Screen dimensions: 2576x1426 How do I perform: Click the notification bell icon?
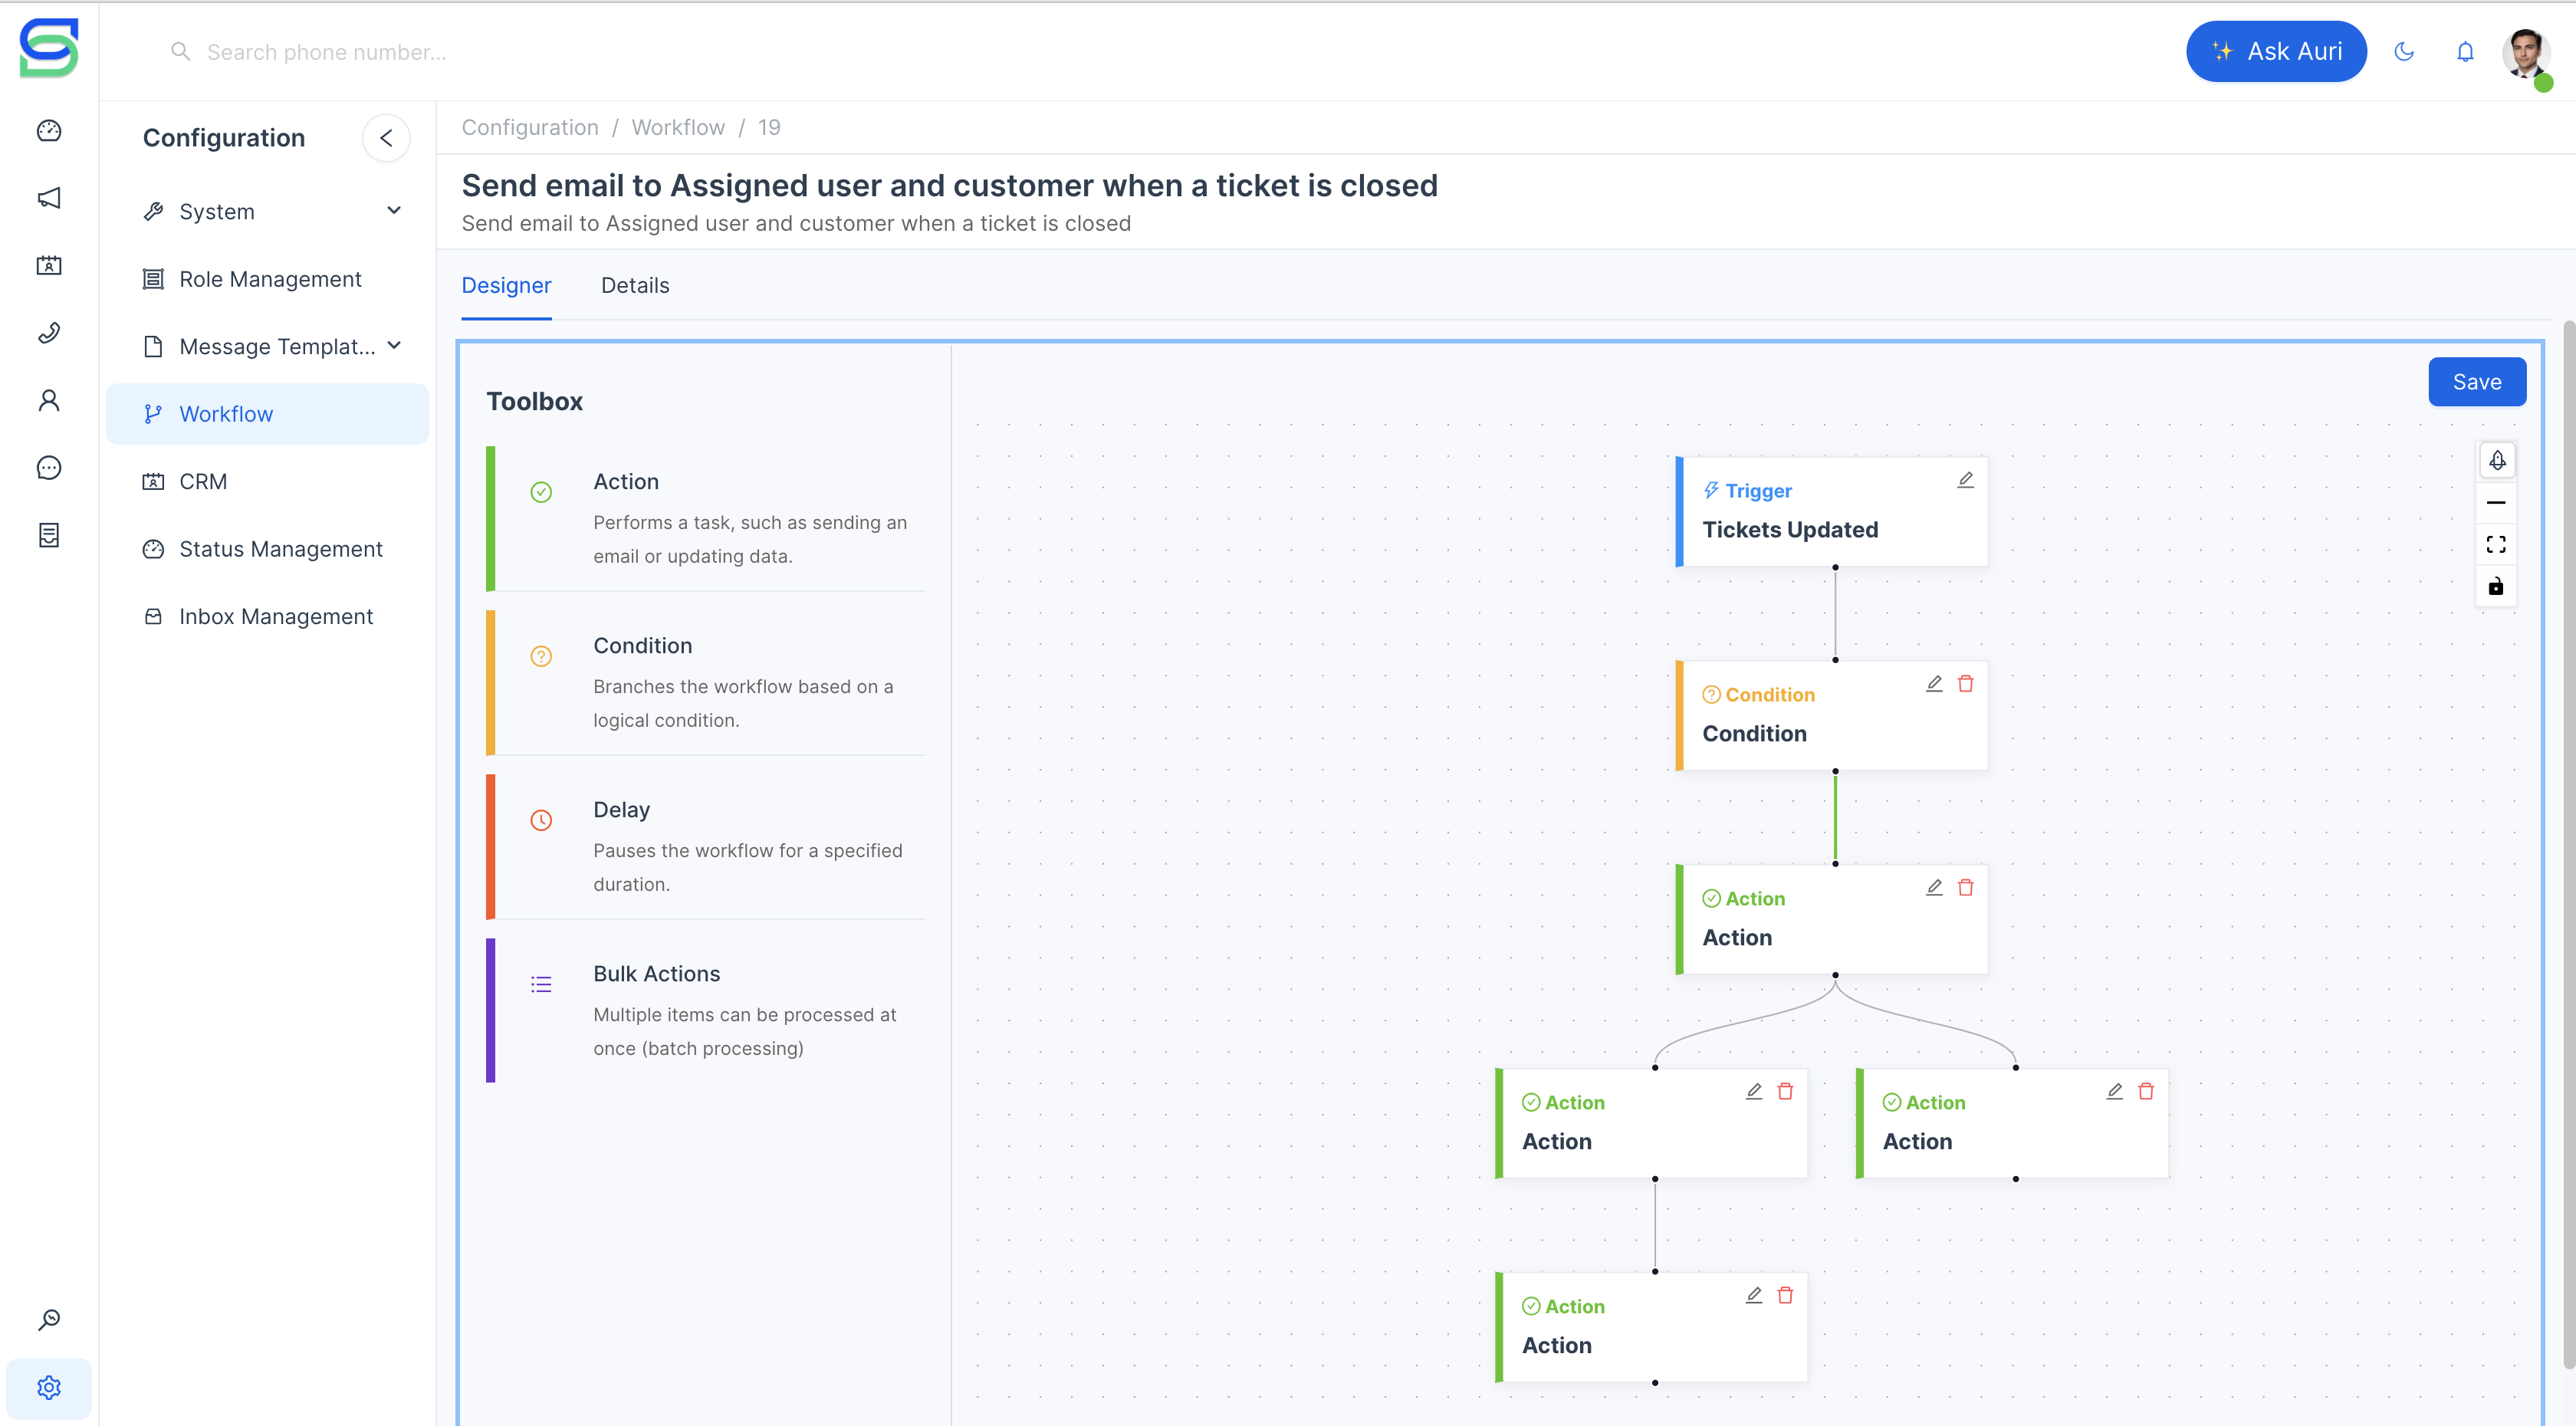2465,52
